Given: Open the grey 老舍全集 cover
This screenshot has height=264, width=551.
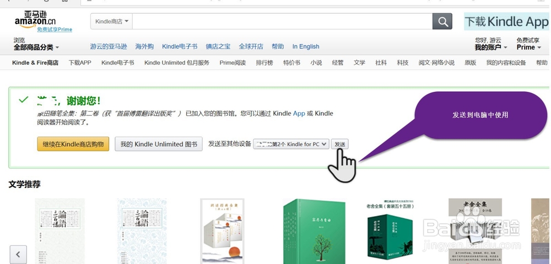Looking at the screenshot, I should tap(475, 231).
